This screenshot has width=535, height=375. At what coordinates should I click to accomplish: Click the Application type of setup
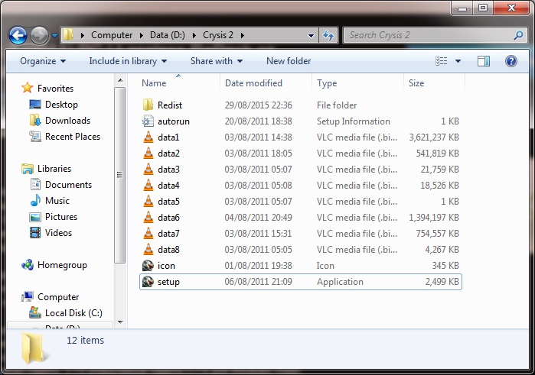pos(340,282)
